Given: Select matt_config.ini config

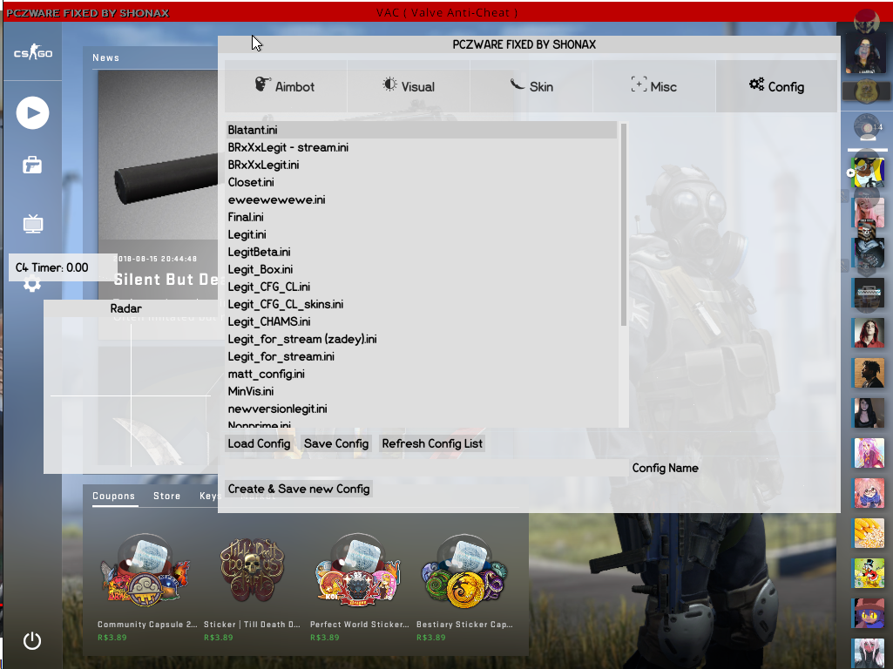Looking at the screenshot, I should pos(422,374).
